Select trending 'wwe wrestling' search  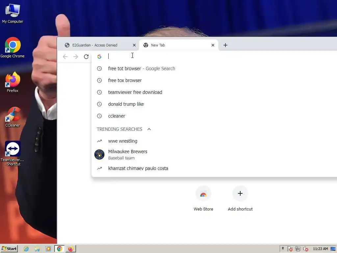pyautogui.click(x=214, y=141)
